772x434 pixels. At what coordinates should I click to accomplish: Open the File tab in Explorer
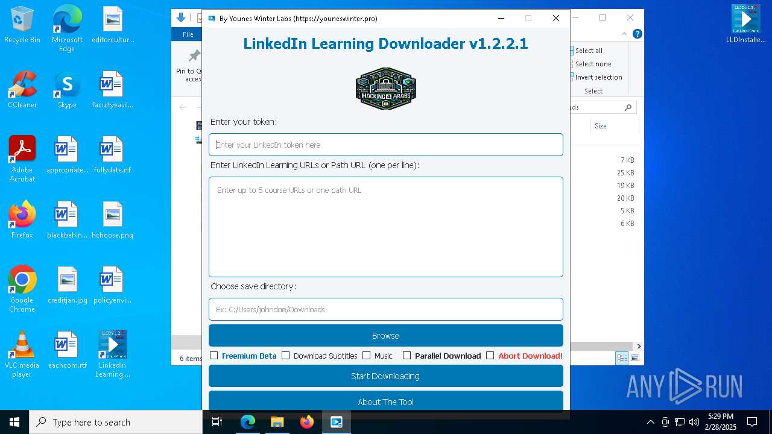point(188,34)
